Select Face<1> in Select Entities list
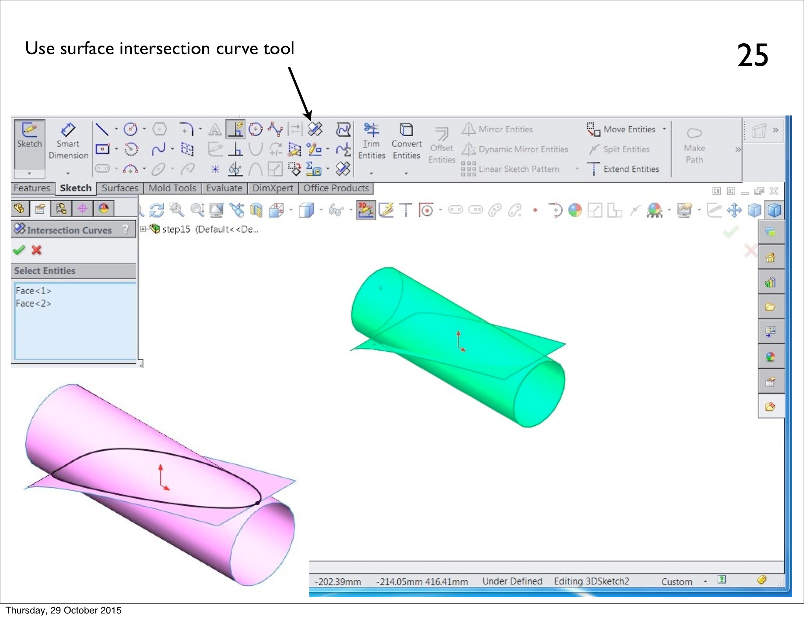The width and height of the screenshot is (804, 619). [x=34, y=291]
